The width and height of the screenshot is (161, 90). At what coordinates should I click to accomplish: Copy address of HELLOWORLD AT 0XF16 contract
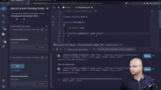42,30
